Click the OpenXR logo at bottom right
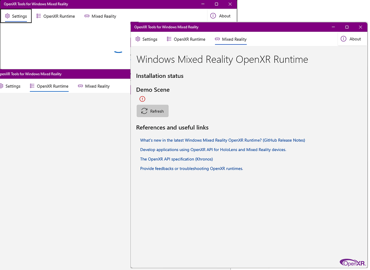Image resolution: width=370 pixels, height=270 pixels. (353, 262)
